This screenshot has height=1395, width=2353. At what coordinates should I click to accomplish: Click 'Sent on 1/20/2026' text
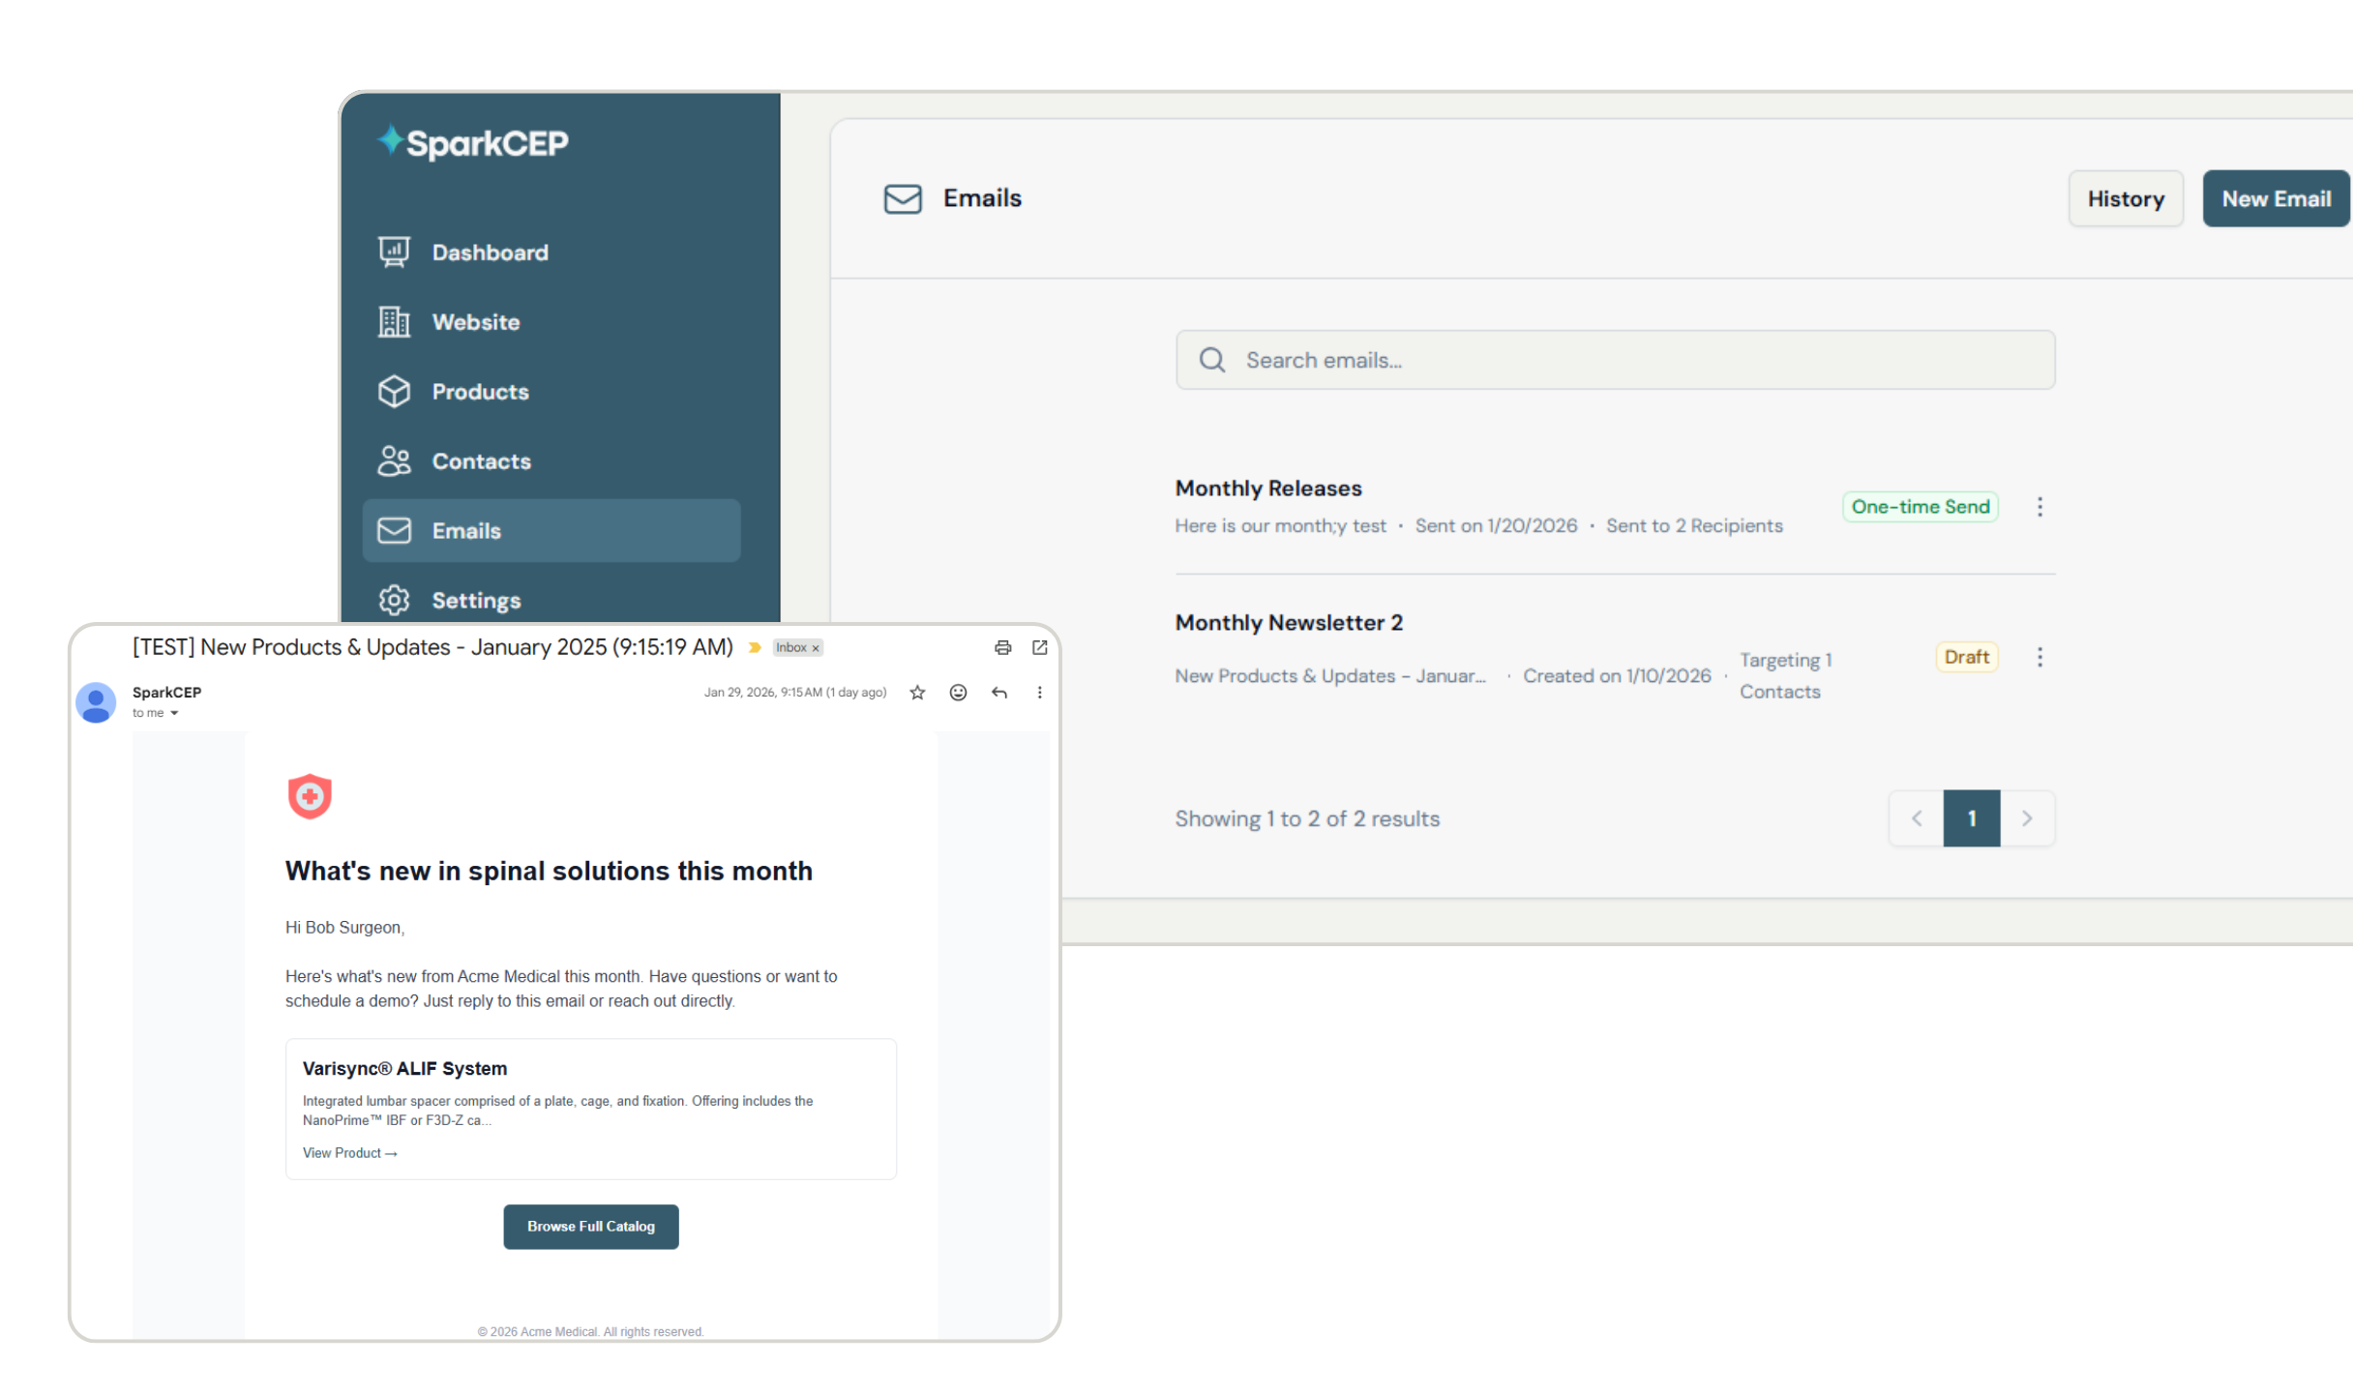[1496, 526]
